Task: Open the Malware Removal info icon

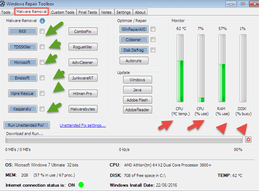Action: 42,21
